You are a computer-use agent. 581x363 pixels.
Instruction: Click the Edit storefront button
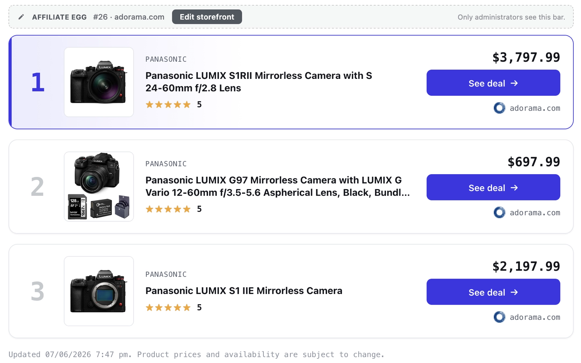click(207, 17)
